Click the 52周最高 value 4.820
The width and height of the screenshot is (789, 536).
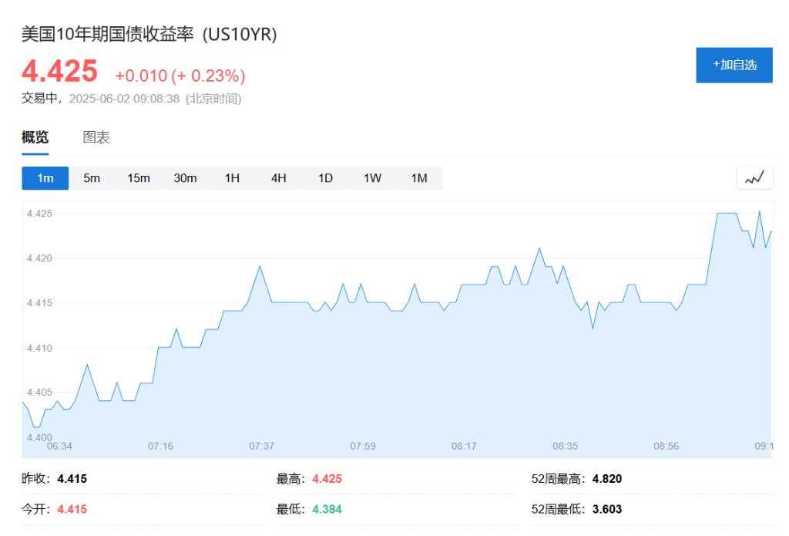607,479
